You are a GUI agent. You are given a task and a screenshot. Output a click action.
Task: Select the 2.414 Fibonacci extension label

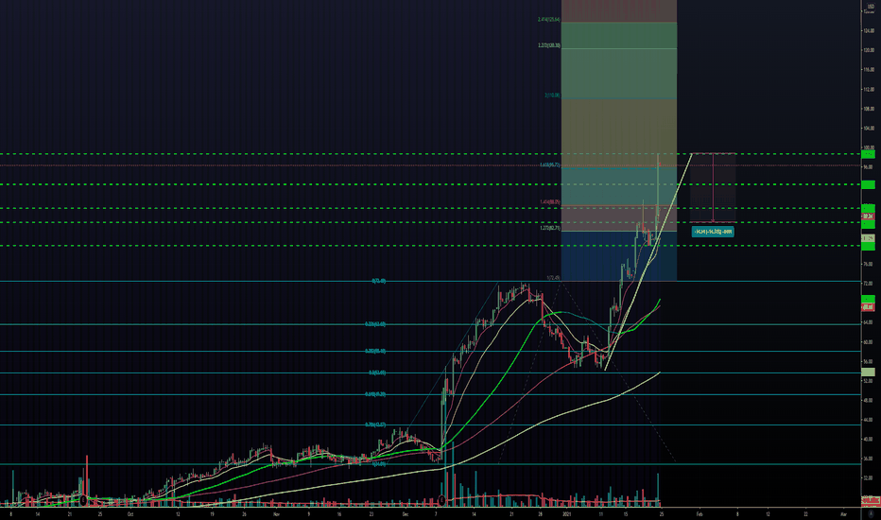[548, 20]
